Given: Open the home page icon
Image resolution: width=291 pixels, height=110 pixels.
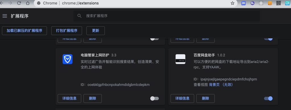Looking at the screenshot, I should click(x=28, y=3).
